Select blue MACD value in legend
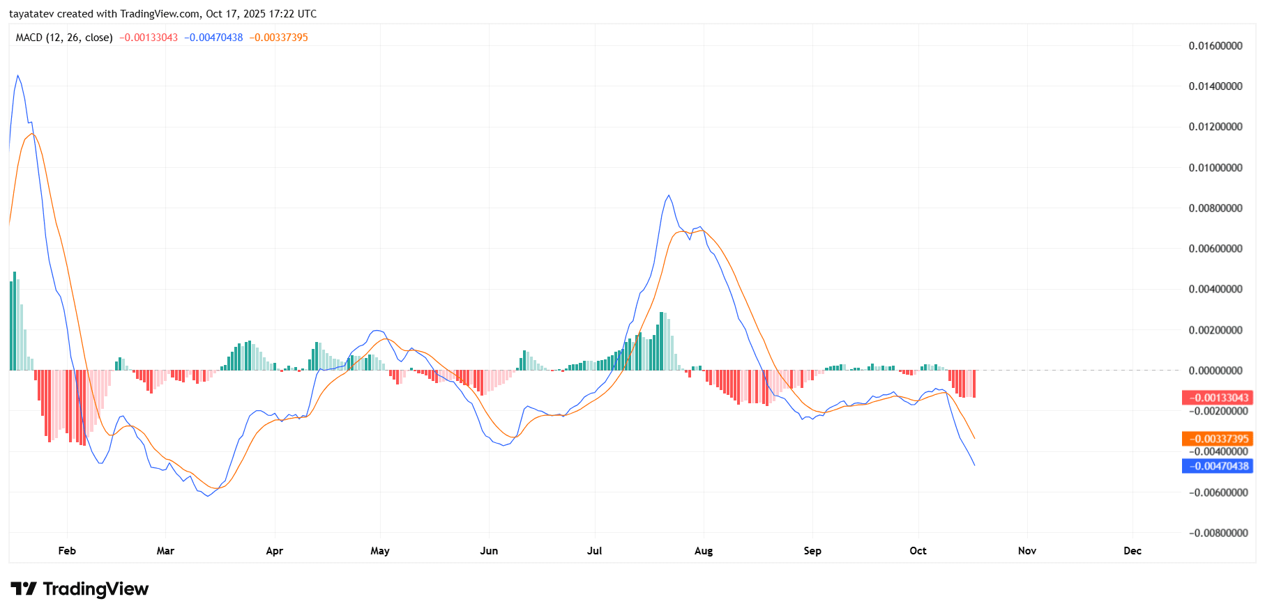The image size is (1265, 615). (x=213, y=38)
